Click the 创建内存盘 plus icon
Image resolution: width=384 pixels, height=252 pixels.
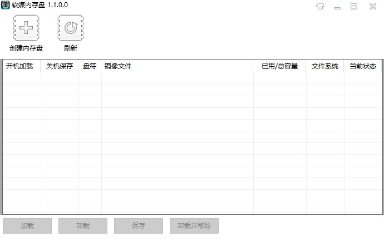click(x=26, y=28)
